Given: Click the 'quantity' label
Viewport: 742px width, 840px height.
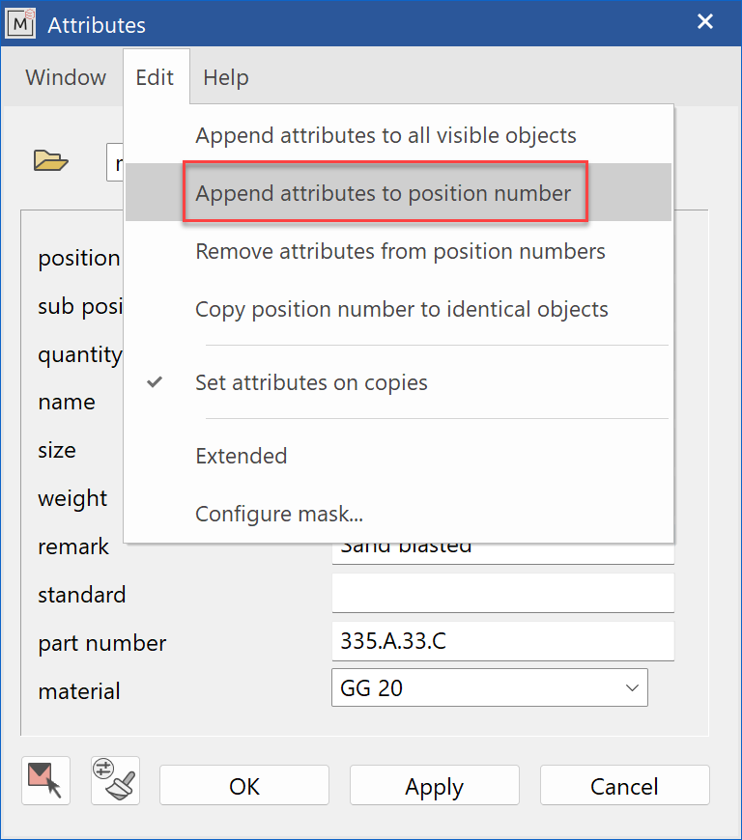Looking at the screenshot, I should 80,354.
